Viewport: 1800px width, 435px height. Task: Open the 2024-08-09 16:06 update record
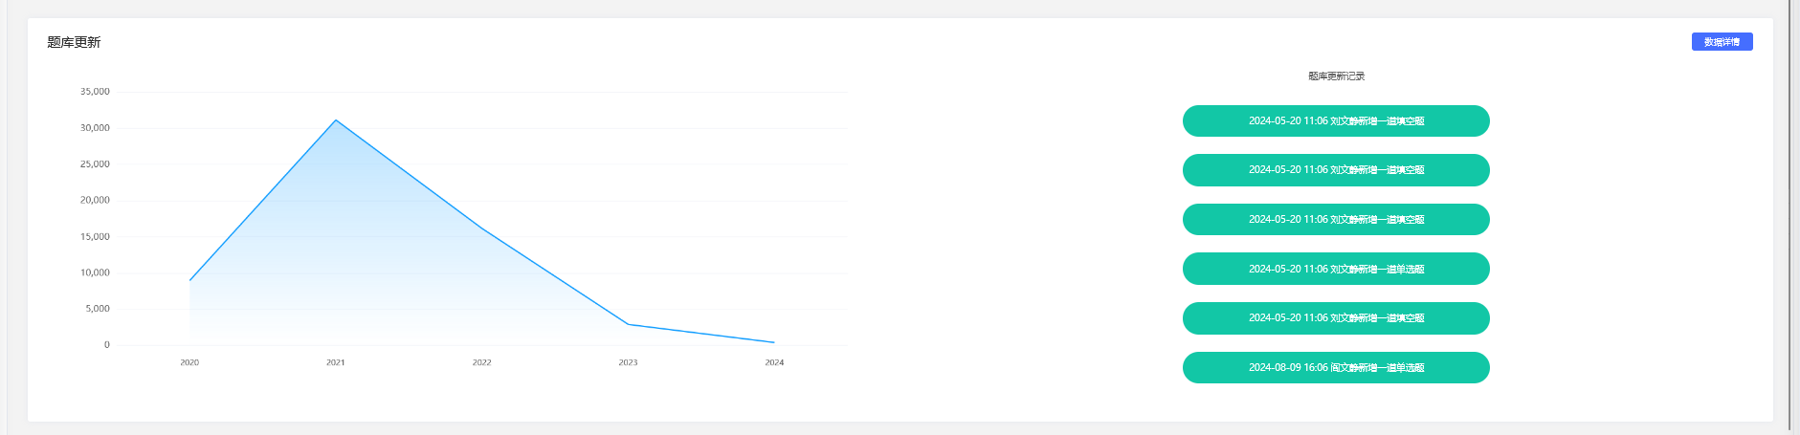1336,368
